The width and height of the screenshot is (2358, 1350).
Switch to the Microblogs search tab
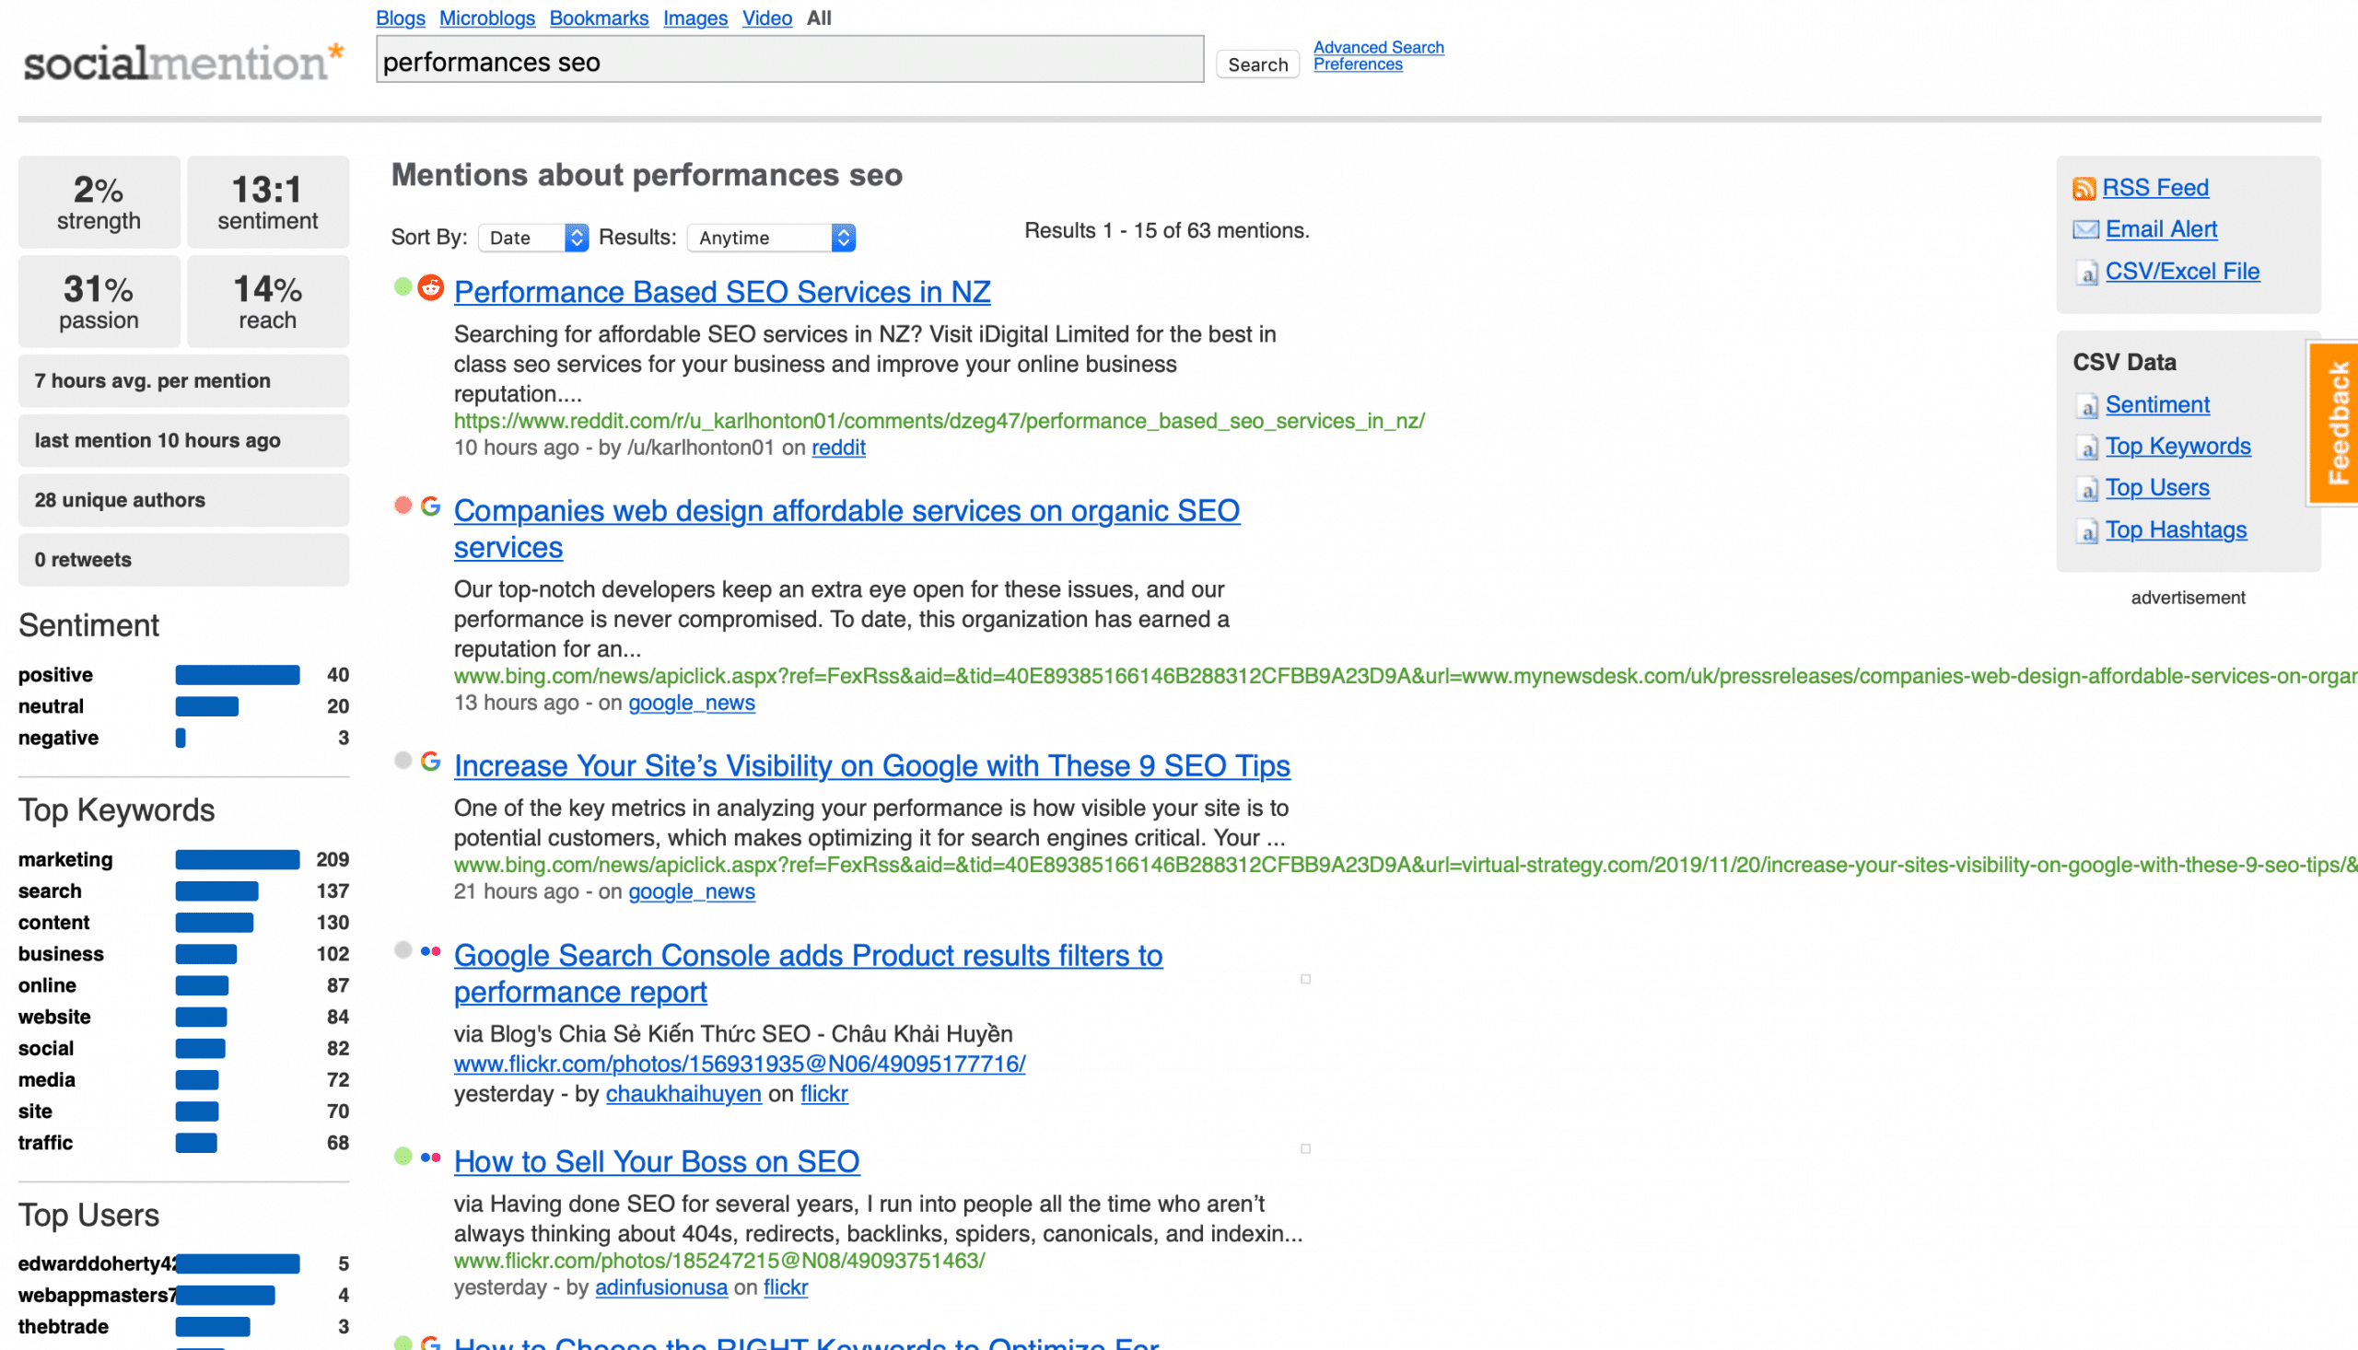(487, 17)
